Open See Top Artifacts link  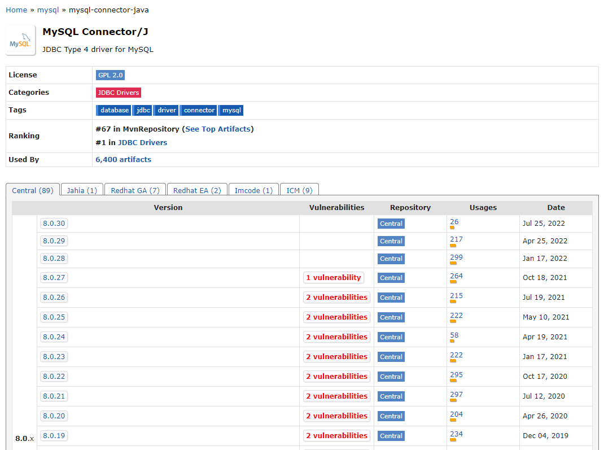tap(218, 129)
